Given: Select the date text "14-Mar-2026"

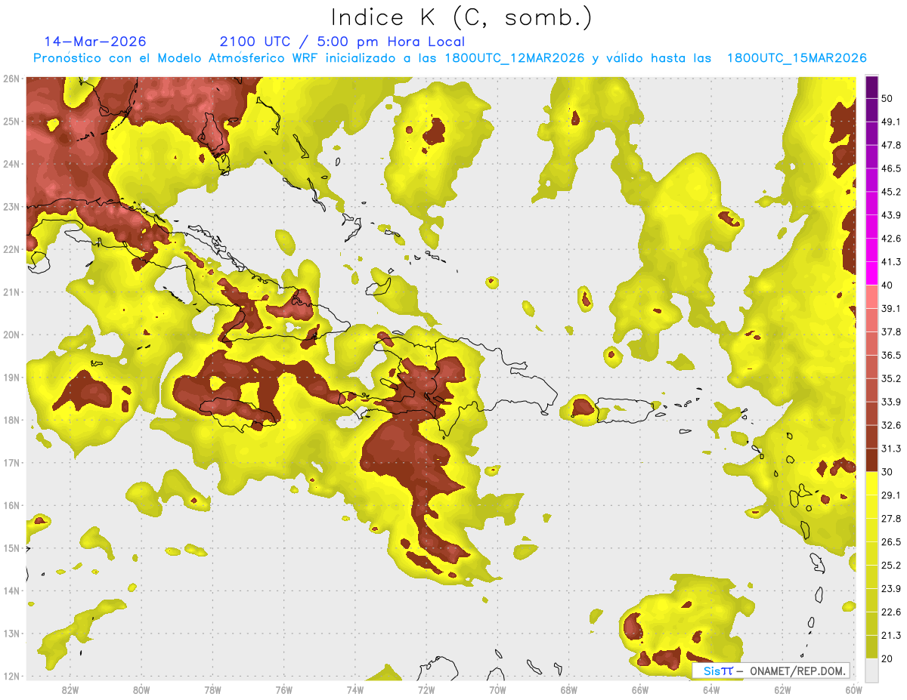Looking at the screenshot, I should coord(95,42).
